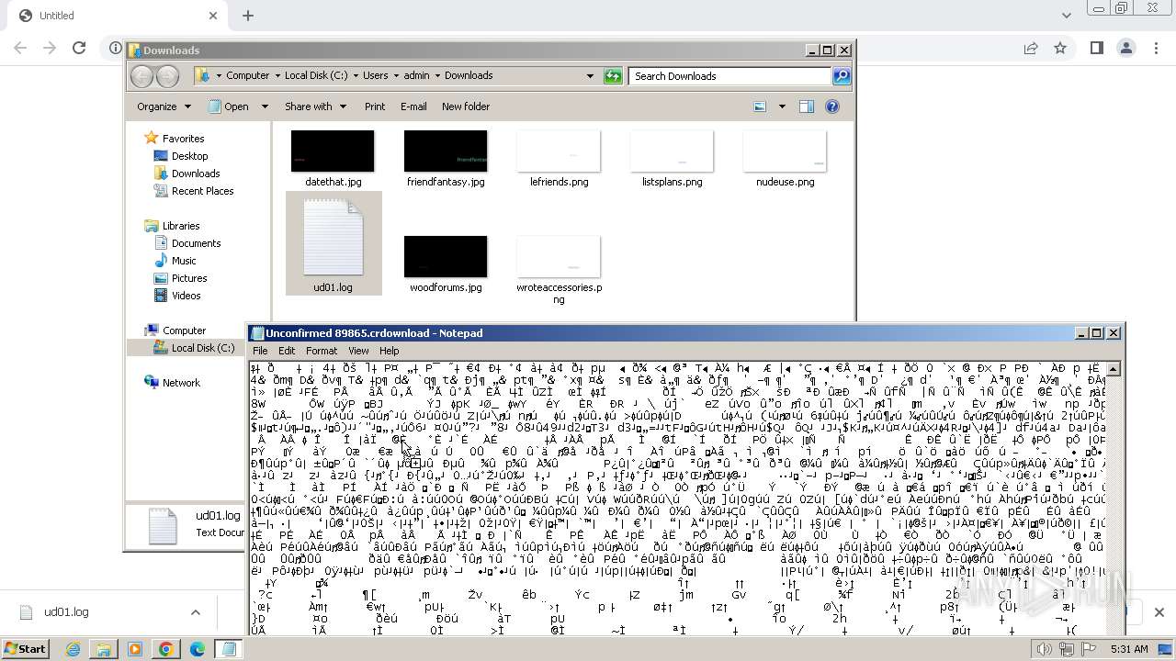Select nudeuse.png file

(785, 158)
